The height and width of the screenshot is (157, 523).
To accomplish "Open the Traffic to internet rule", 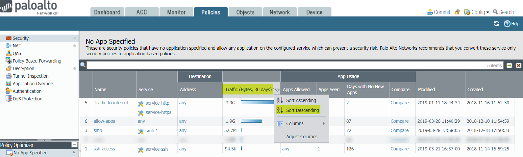I will point(111,103).
